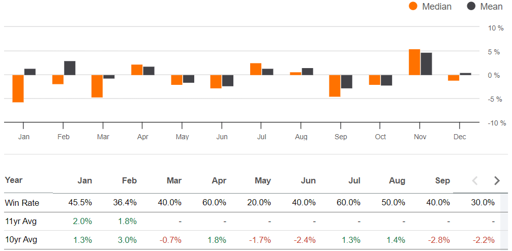Click the November mean dark bar

426,64
